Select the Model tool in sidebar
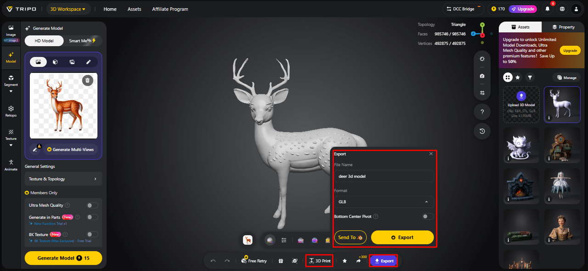Viewport: 588px width, 271px height. tap(11, 57)
